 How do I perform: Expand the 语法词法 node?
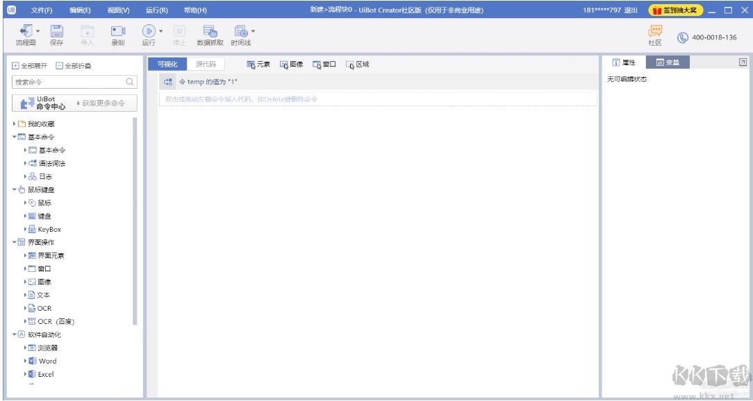click(26, 163)
